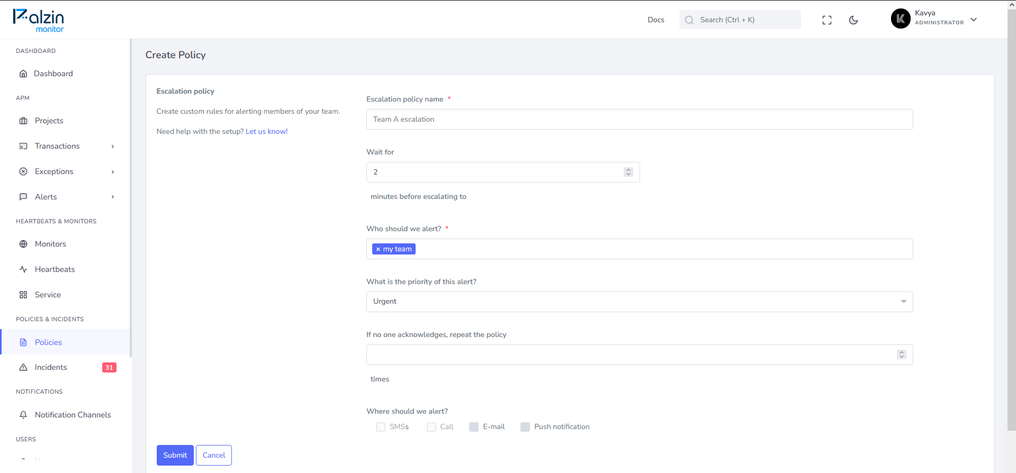Expand the Alerts submenu chevron
Screen dimensions: 1016x473
[113, 197]
